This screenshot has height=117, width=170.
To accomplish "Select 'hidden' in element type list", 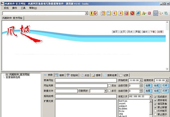I will (x=123, y=109).
